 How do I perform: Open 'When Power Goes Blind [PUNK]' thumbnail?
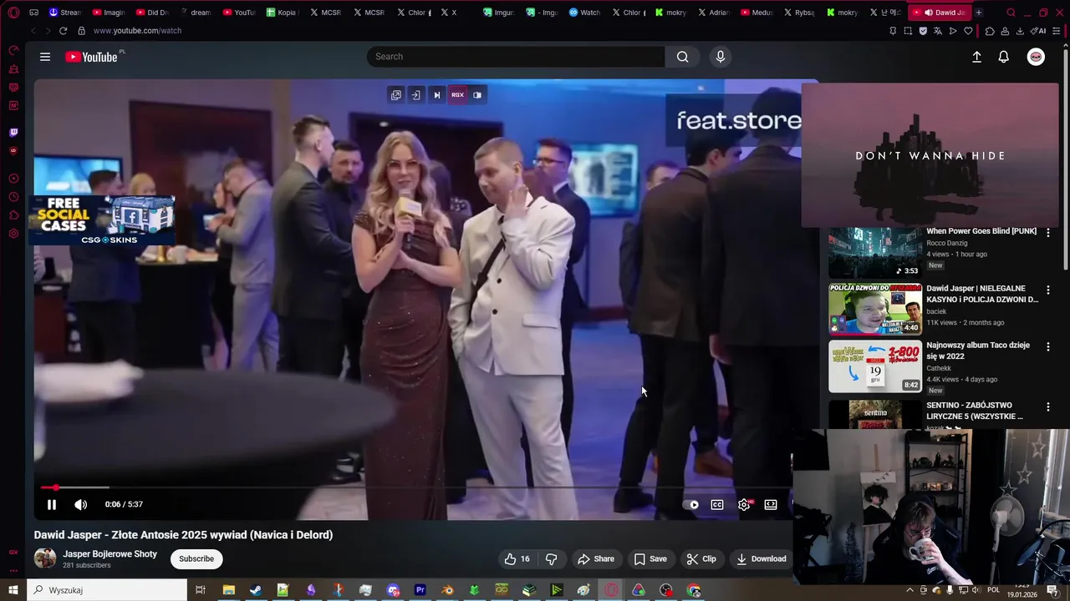tap(875, 252)
